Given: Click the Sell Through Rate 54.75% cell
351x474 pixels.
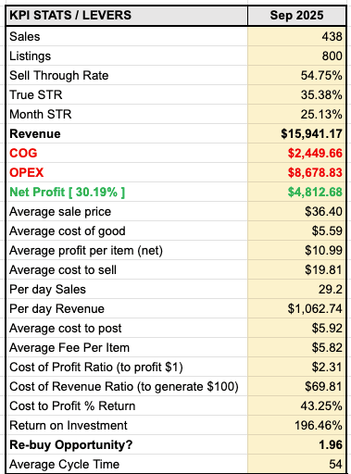Looking at the screenshot, I should [x=296, y=75].
